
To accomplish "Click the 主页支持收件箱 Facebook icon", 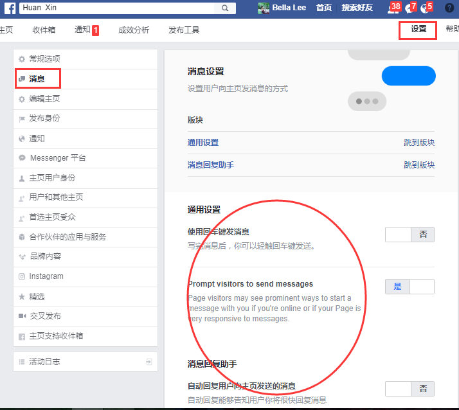I will coord(22,337).
